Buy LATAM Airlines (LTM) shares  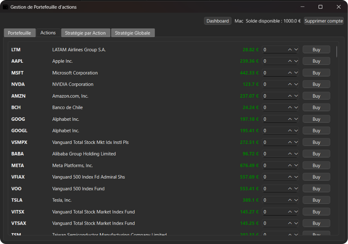tap(316, 50)
